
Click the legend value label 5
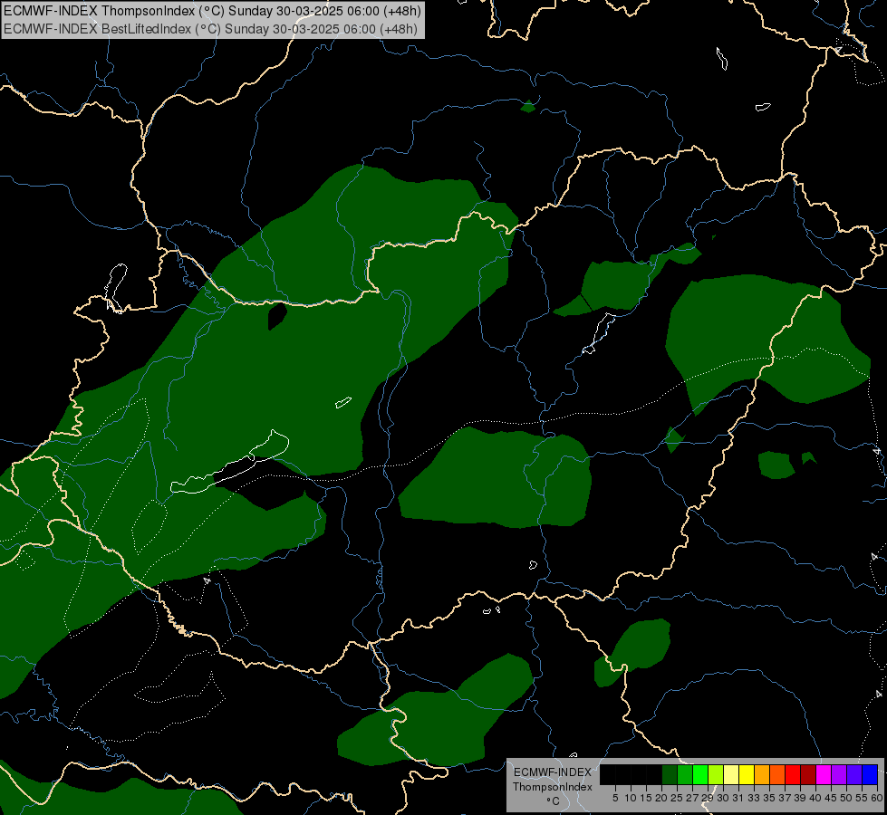(615, 798)
